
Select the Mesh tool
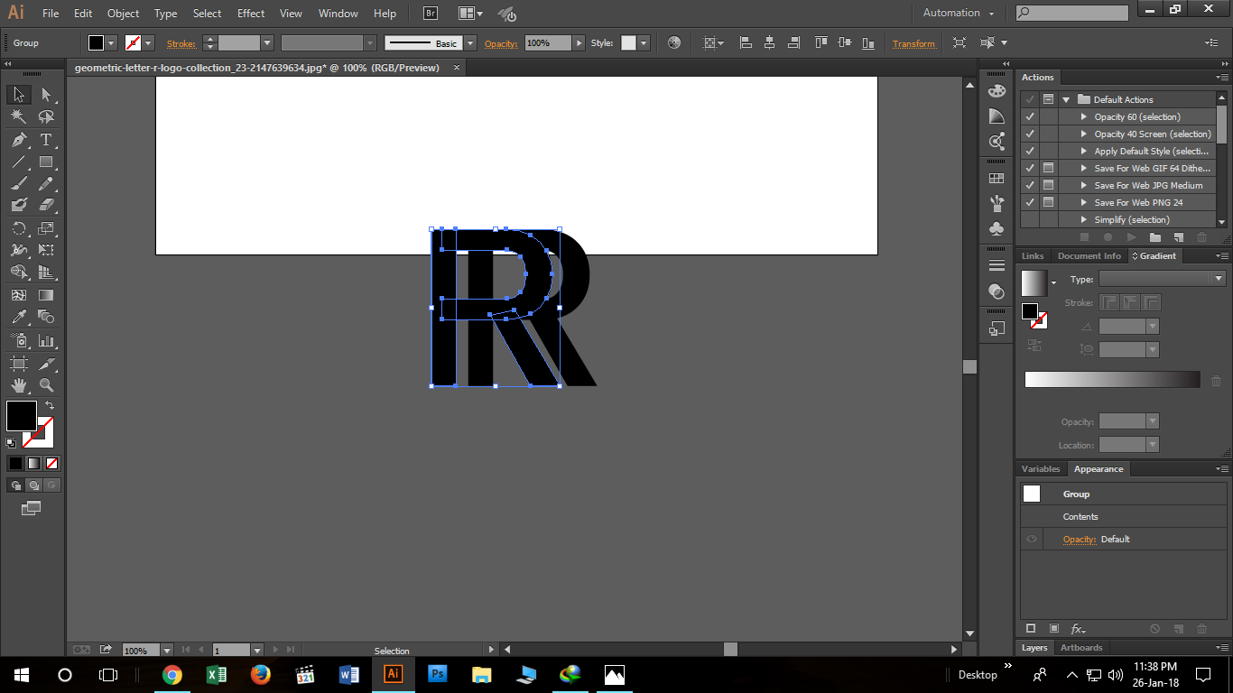(x=18, y=295)
